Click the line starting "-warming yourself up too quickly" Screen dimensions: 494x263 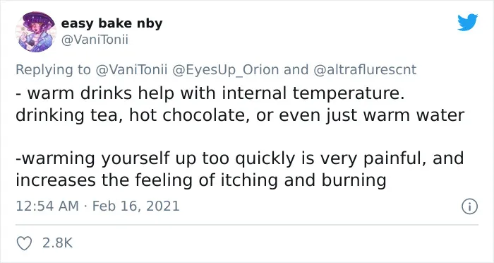pyautogui.click(x=240, y=159)
